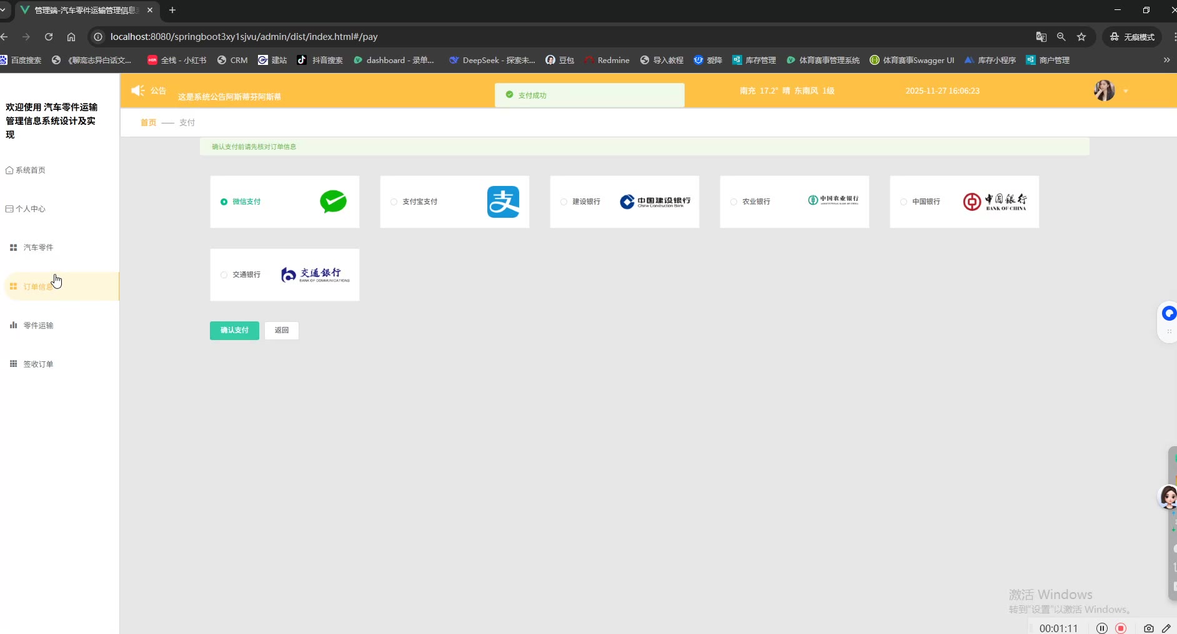1177x634 pixels.
Task: Show more bookmarks with chevron
Action: pyautogui.click(x=1166, y=60)
